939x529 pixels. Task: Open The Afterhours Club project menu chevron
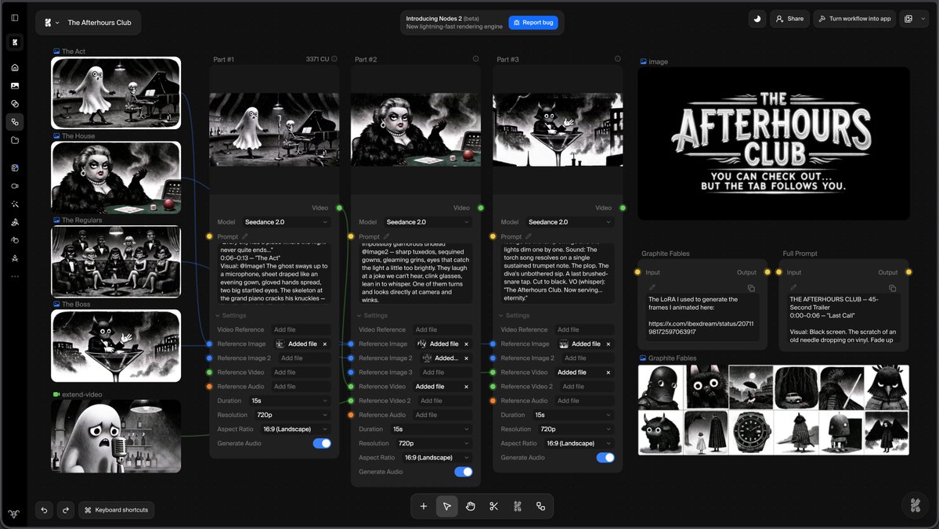pos(57,23)
